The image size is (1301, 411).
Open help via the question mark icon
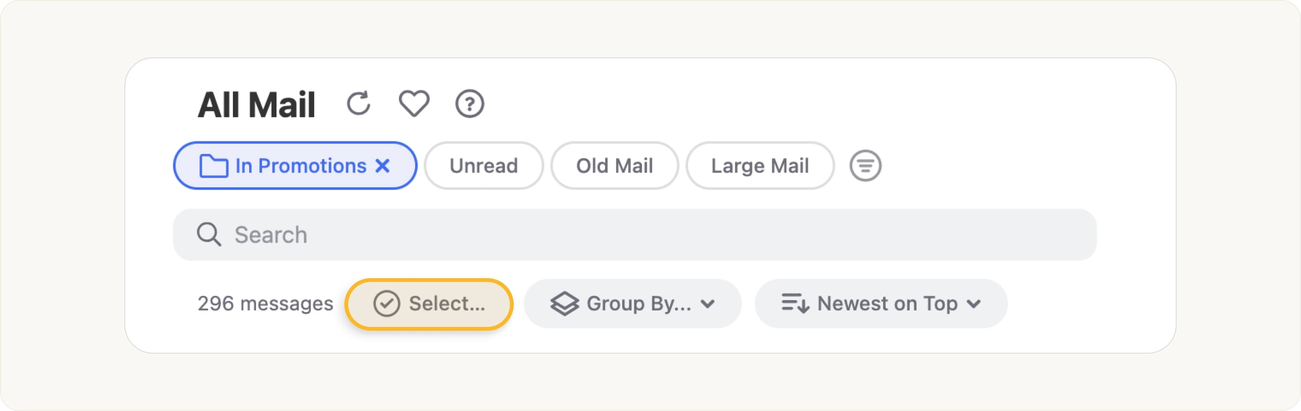pos(469,104)
